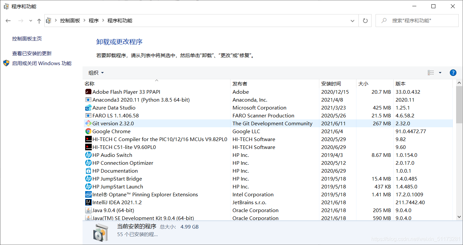Open the 控制面板主页 link
This screenshot has height=245, width=463.
(x=27, y=39)
